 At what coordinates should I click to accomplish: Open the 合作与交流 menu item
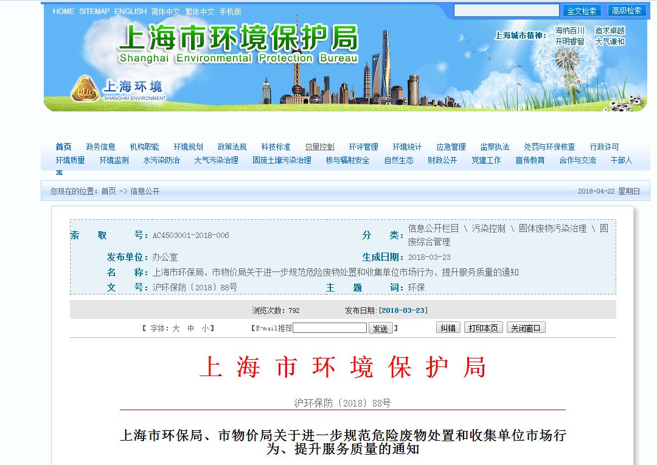577,160
